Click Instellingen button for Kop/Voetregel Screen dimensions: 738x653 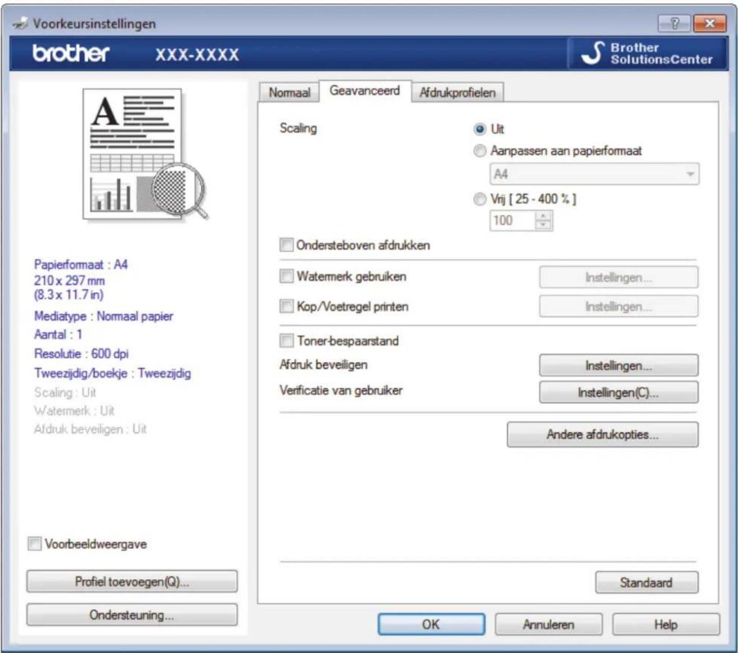pyautogui.click(x=618, y=306)
